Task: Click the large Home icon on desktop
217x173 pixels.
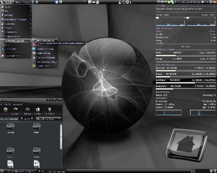Action: (x=187, y=145)
